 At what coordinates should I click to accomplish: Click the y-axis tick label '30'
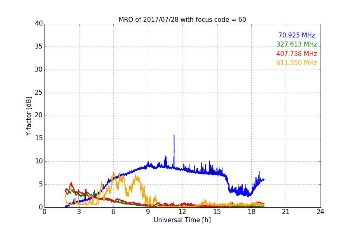[39, 70]
